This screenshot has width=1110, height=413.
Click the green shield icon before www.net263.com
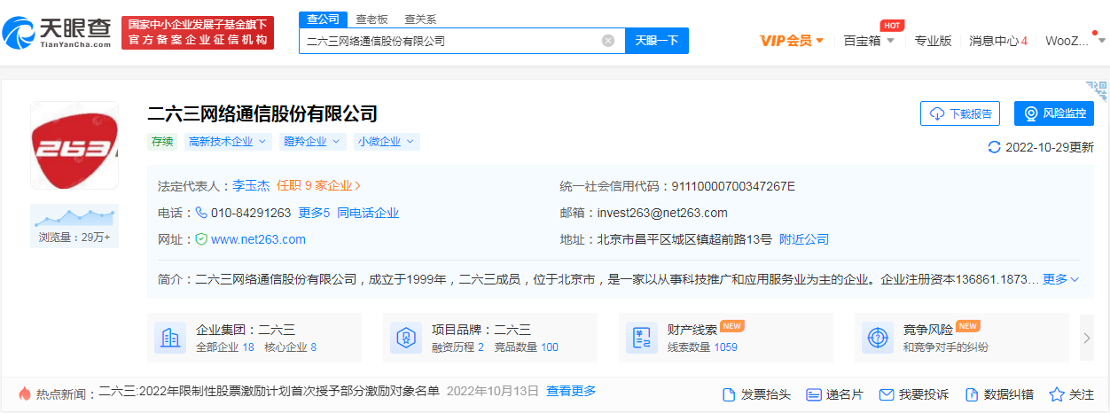(201, 239)
